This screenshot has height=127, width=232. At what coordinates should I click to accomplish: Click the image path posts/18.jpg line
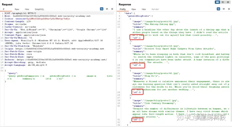(x=156, y=46)
